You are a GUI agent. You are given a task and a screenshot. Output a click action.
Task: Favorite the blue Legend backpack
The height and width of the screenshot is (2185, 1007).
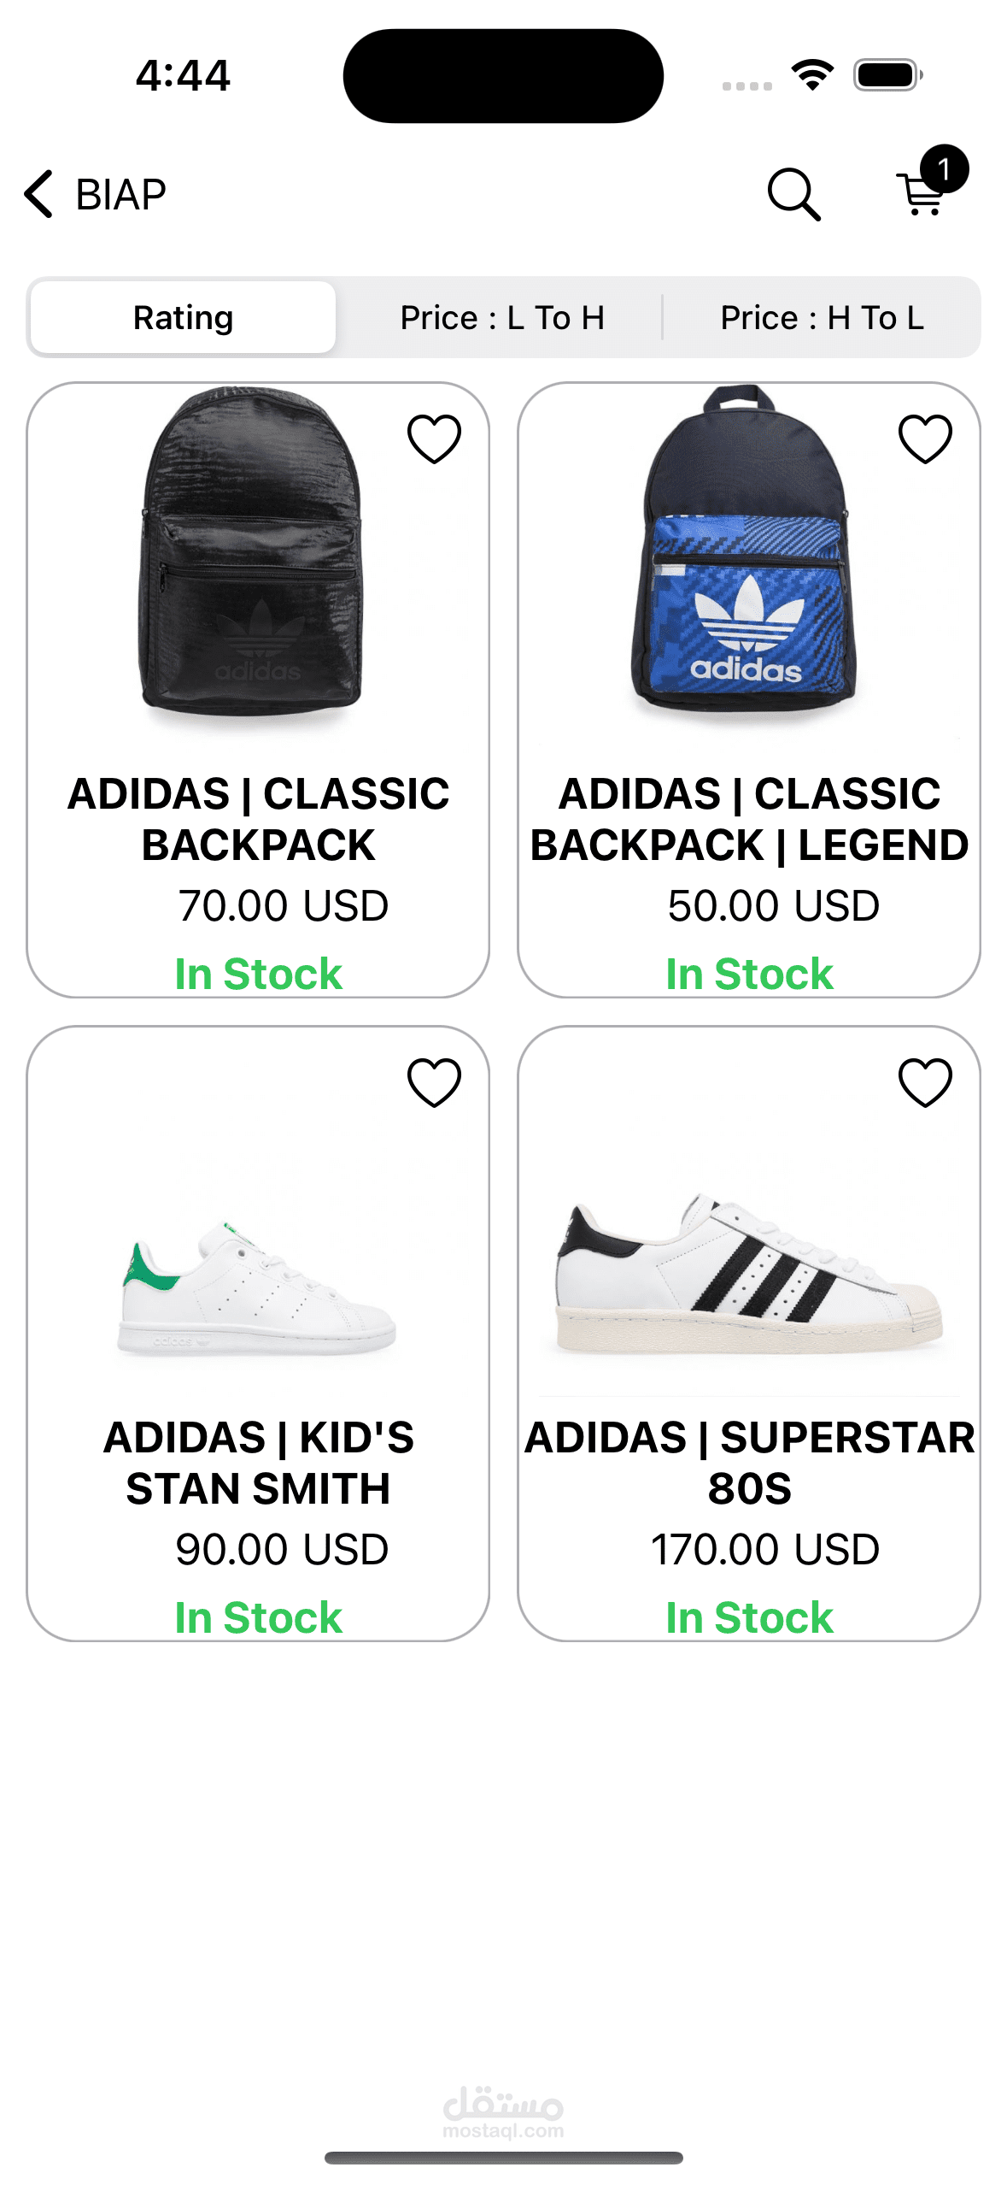point(925,439)
